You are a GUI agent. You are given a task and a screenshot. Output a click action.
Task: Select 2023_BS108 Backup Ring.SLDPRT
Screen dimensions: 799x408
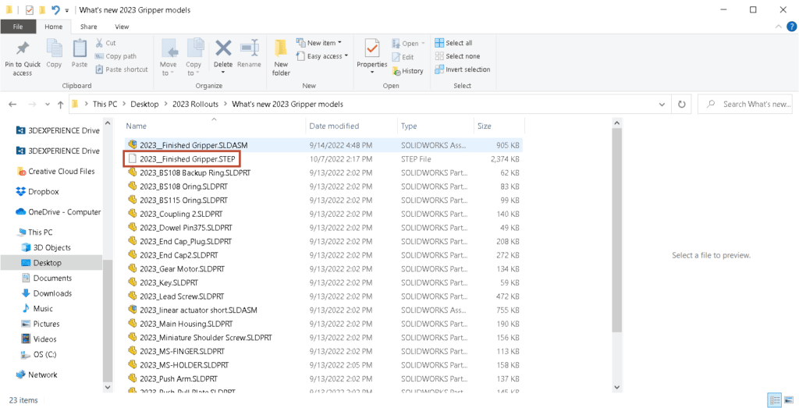click(x=324, y=172)
